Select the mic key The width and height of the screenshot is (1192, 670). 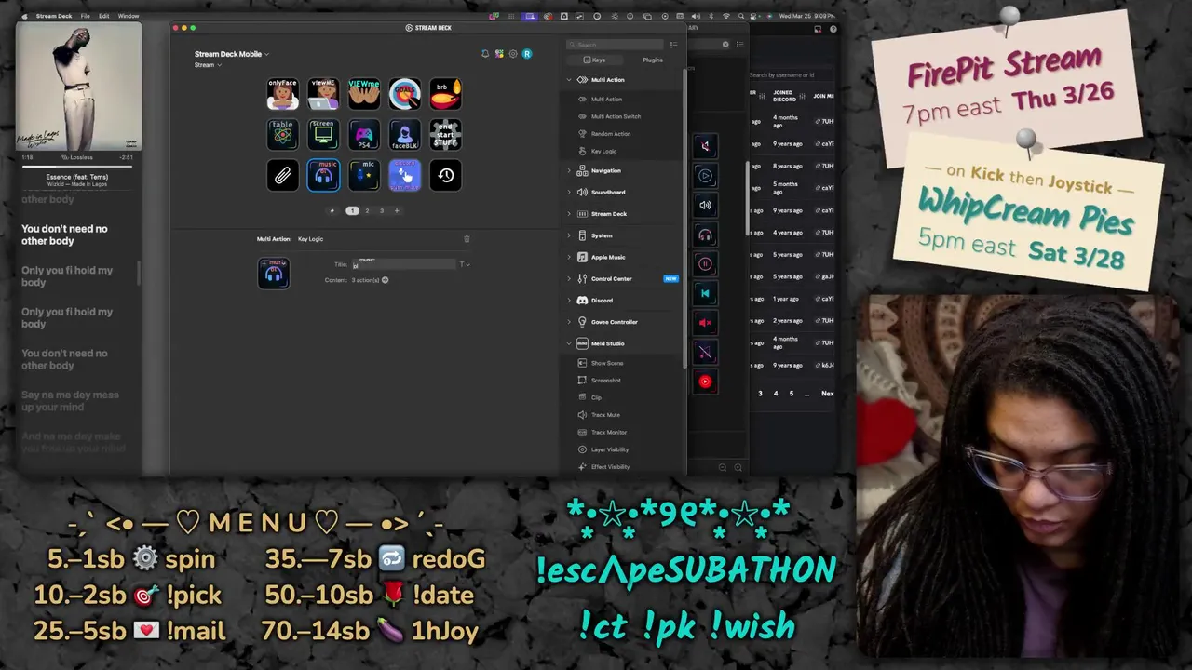click(364, 176)
